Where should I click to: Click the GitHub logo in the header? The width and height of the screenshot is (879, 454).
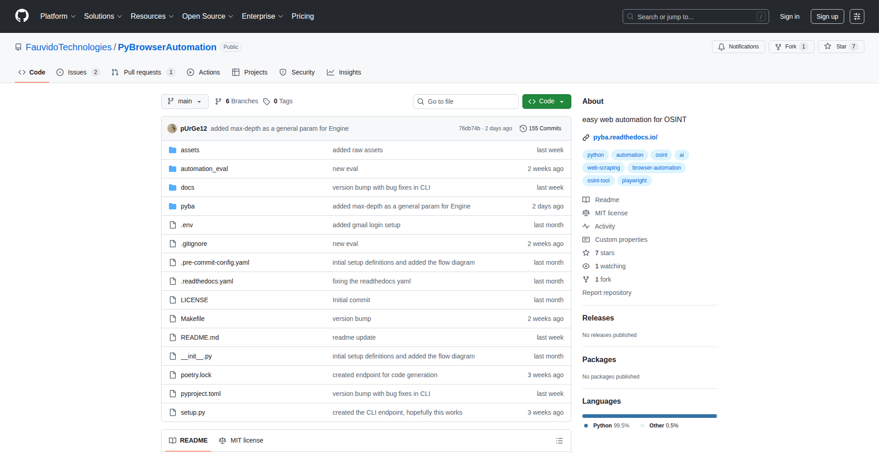21,16
